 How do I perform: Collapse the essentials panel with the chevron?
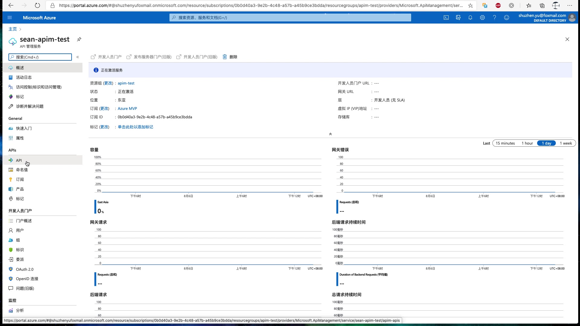pos(330,134)
